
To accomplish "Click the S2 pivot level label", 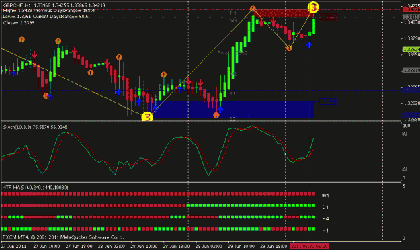I will 233,119.
